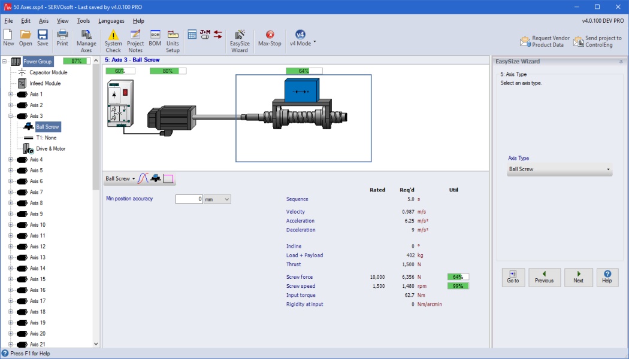Open the mm units dropdown
This screenshot has height=359, width=629.
click(217, 199)
